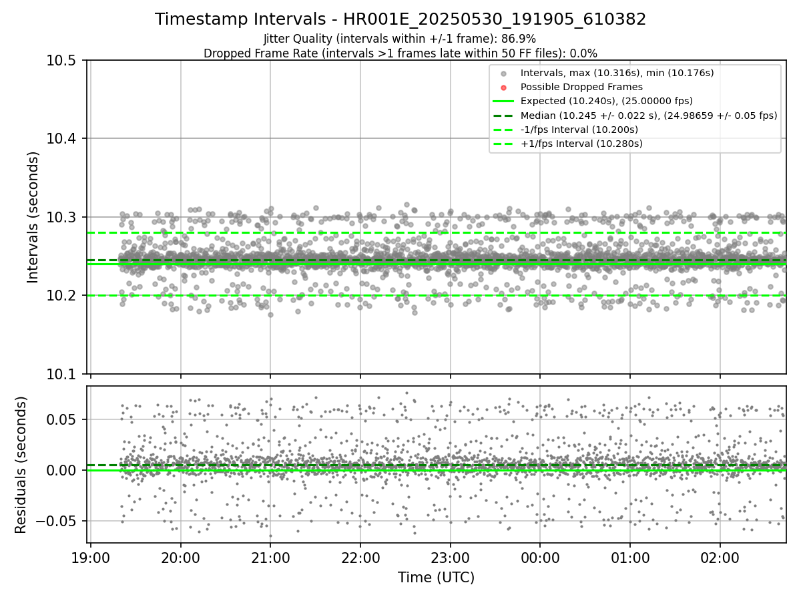Click the 10.5 tick label on the Intervals axis
This screenshot has width=801, height=601.
[x=62, y=61]
